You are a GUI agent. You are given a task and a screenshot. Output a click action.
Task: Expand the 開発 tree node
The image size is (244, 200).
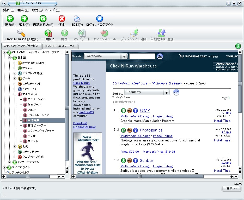(15, 146)
